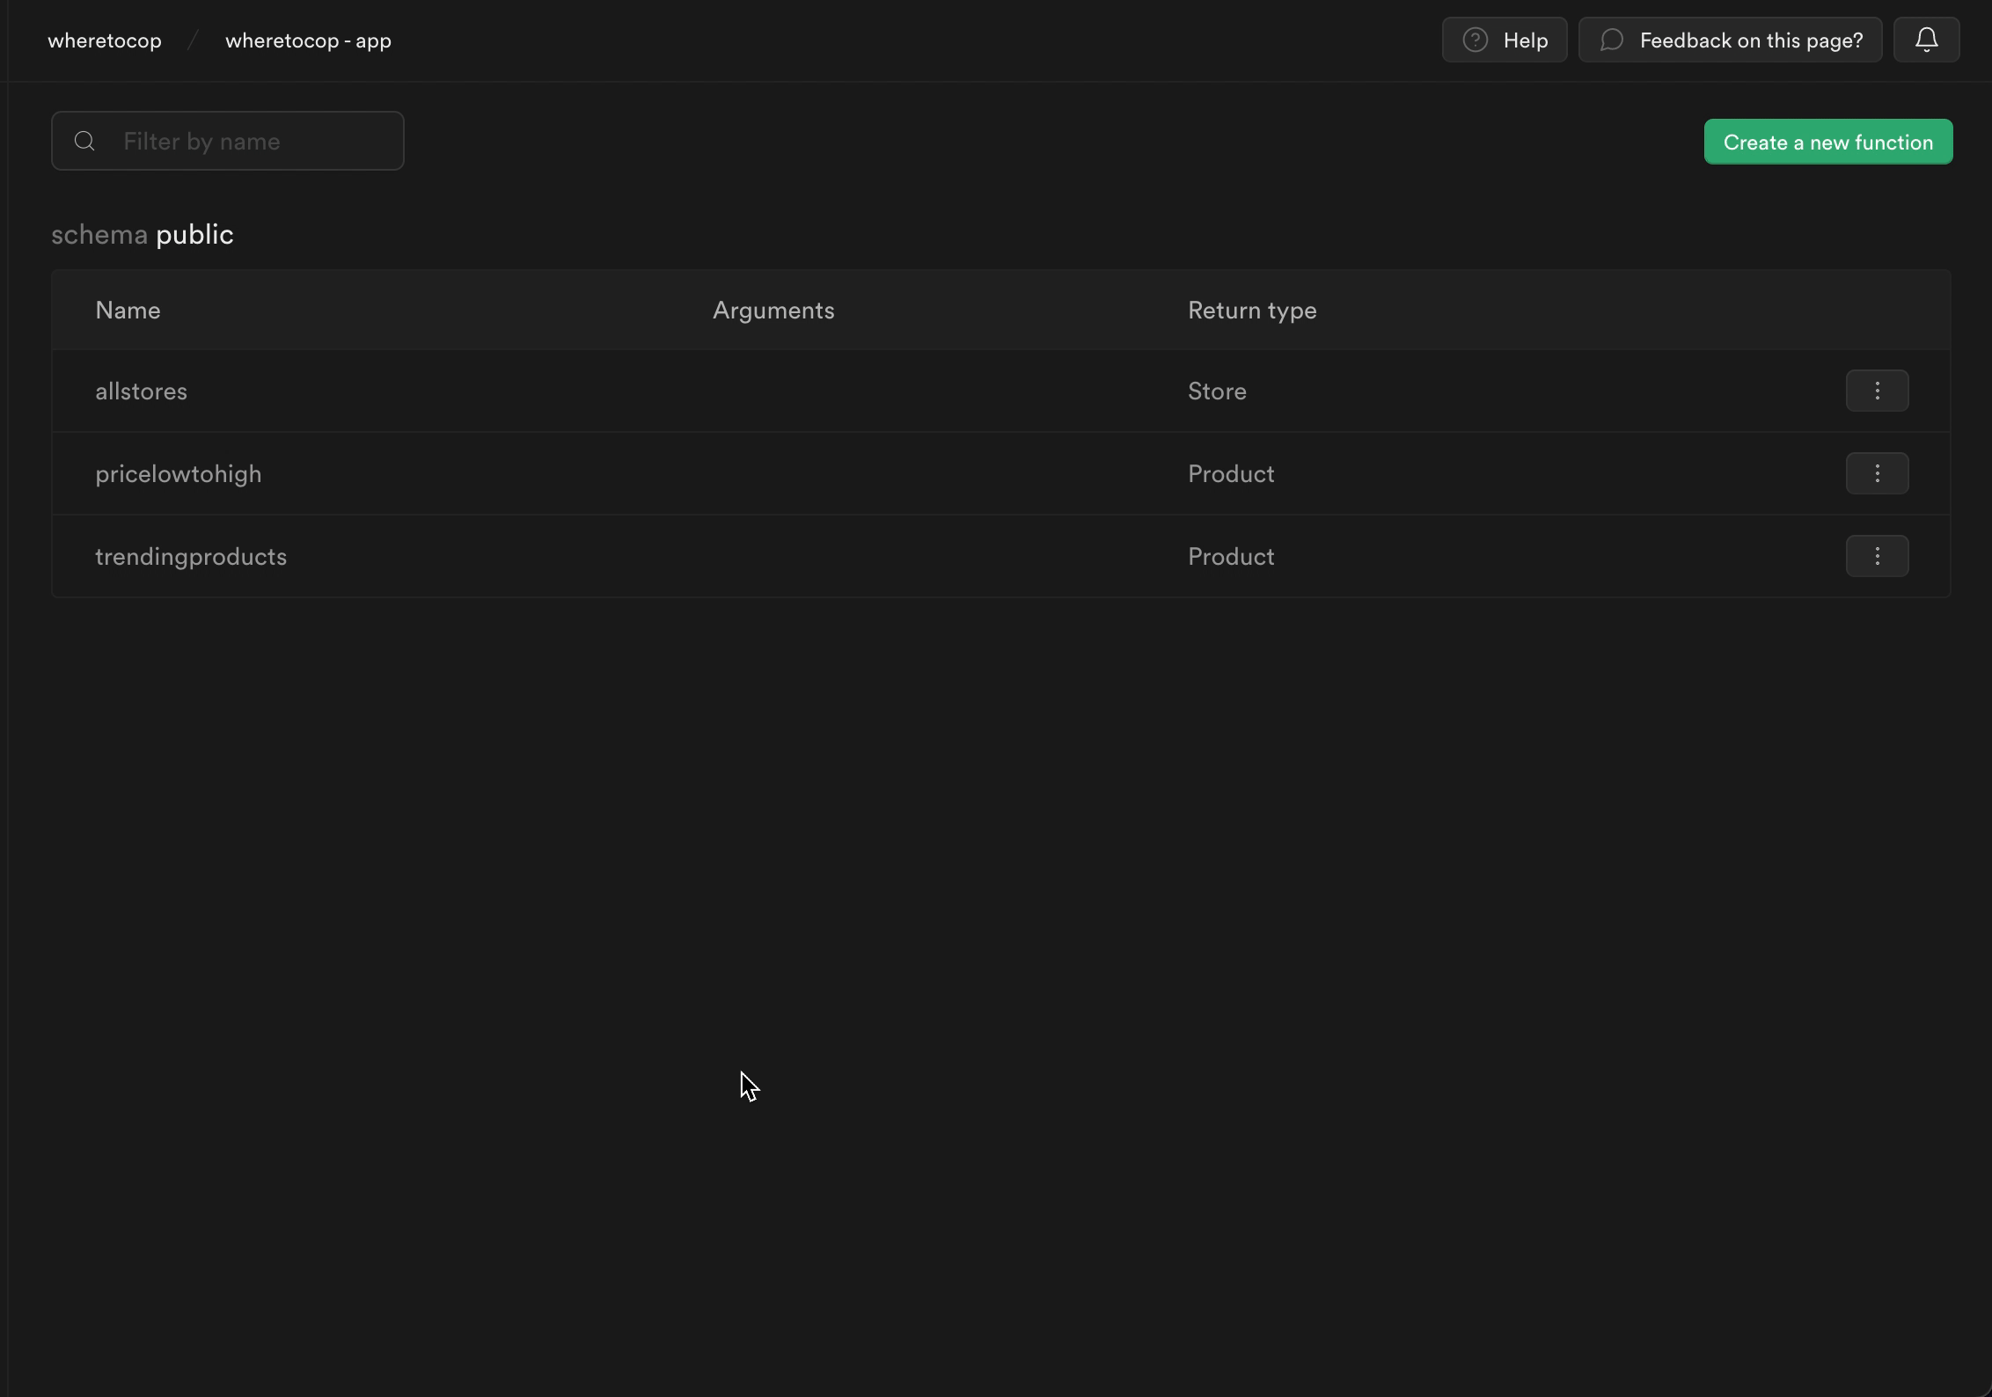This screenshot has width=1992, height=1397.
Task: Click the feedback speech bubble icon
Action: tap(1611, 39)
